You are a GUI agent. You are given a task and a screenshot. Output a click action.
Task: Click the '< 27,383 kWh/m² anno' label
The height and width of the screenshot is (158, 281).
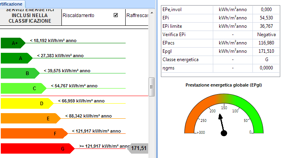coord(60,56)
